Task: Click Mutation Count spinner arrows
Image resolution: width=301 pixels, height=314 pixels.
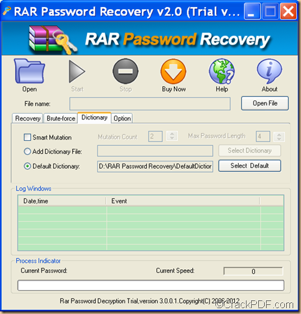Action: pos(172,136)
